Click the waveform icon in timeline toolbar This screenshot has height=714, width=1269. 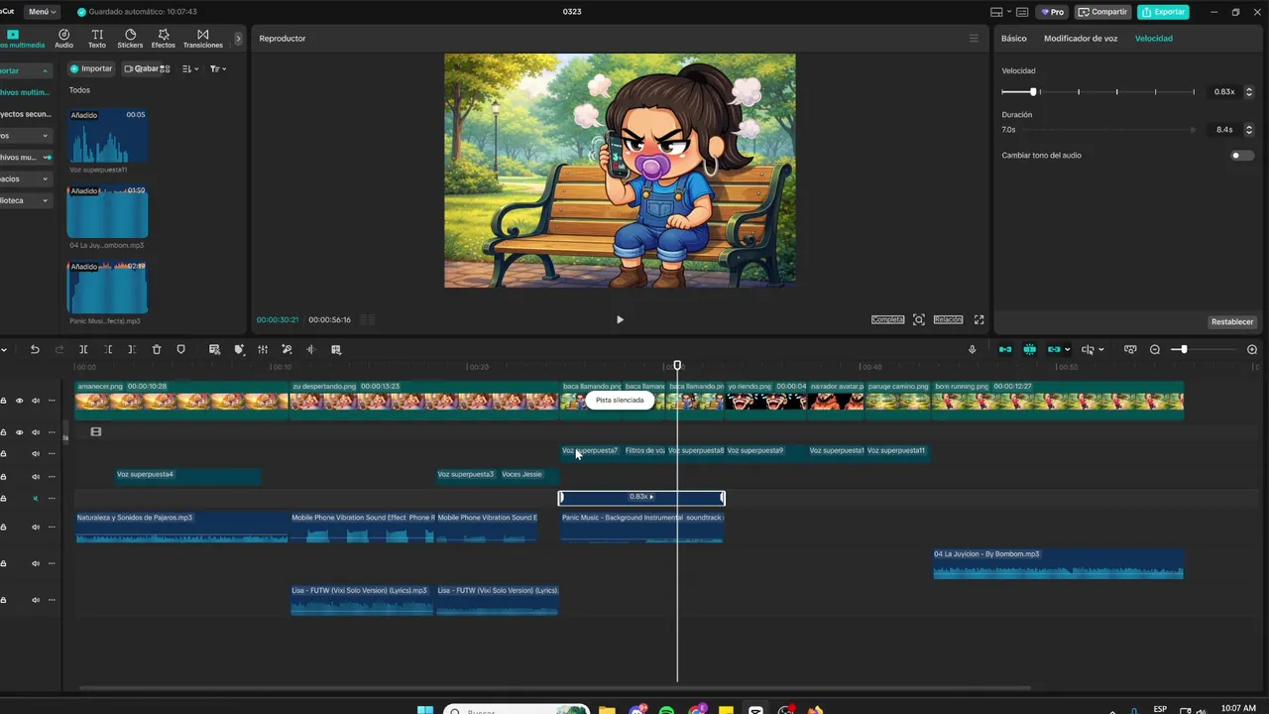click(x=310, y=350)
